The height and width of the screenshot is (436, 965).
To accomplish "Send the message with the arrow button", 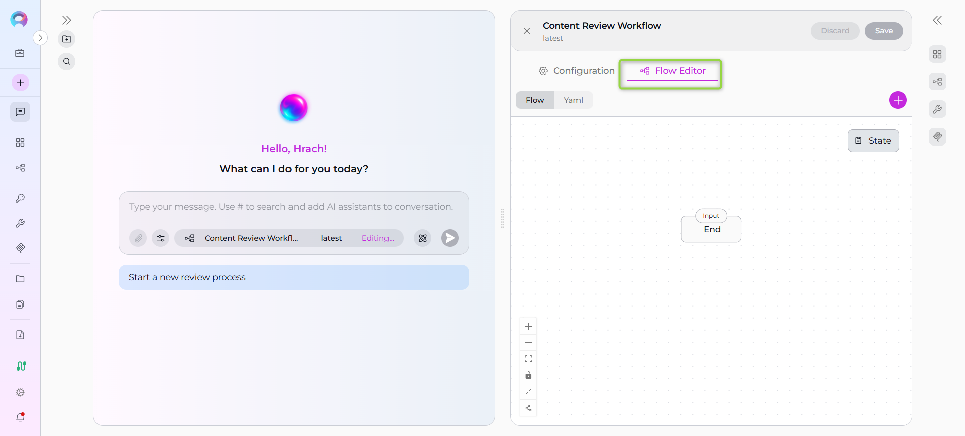I will point(450,238).
